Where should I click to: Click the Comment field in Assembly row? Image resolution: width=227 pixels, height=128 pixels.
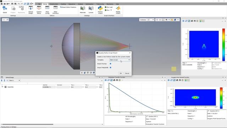pos(63,87)
